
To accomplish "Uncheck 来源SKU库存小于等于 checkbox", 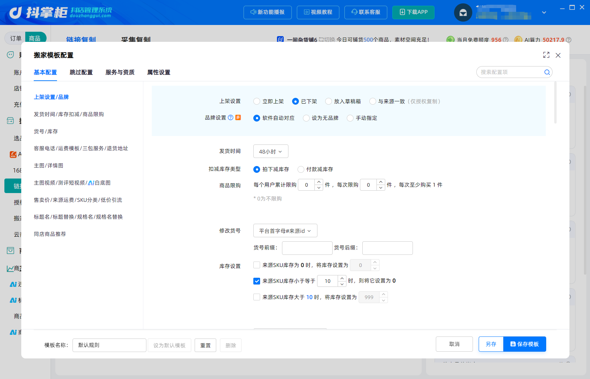I will click(257, 281).
